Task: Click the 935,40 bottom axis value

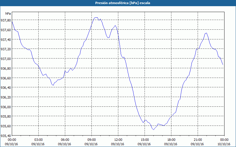Action: tap(6, 136)
